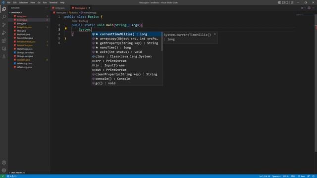This screenshot has width=317, height=178.
Task: Open the Explorer view in activity bar
Action: 4,9
